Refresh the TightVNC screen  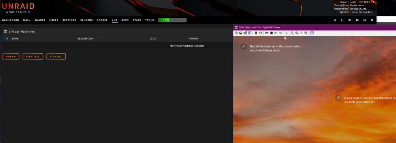pos(261,33)
